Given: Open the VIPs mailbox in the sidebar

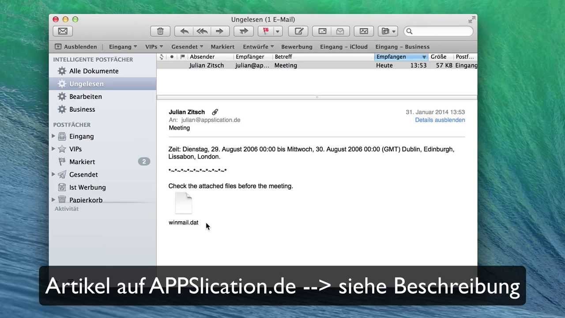Looking at the screenshot, I should point(75,149).
